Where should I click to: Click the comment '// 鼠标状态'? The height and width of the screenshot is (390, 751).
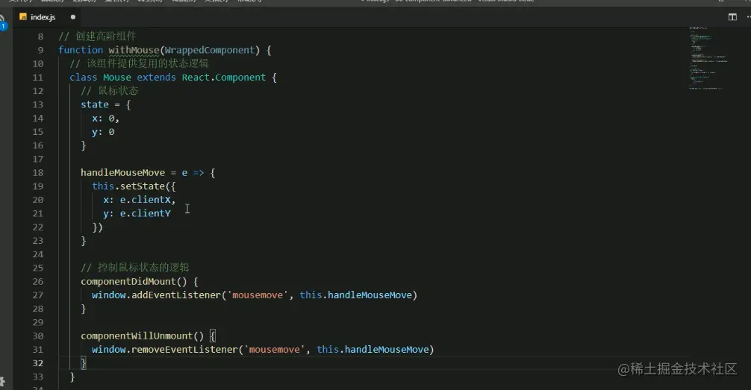click(110, 91)
